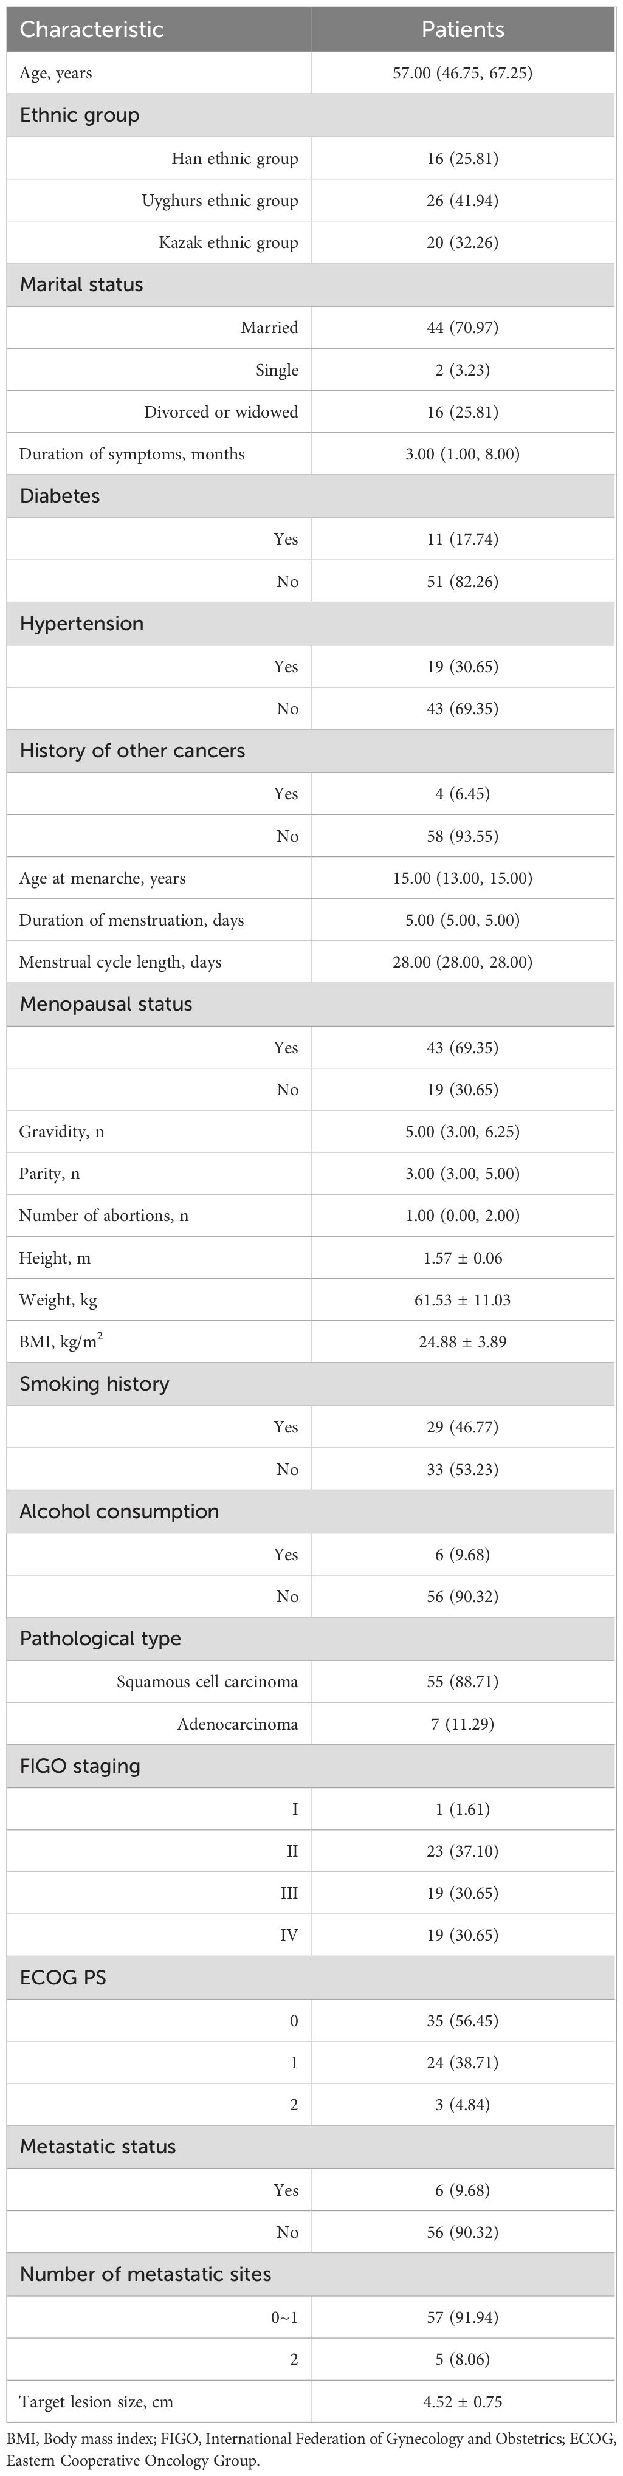This screenshot has height=2476, width=623.
Task: Click the Characteristic column header
Action: (x=91, y=30)
